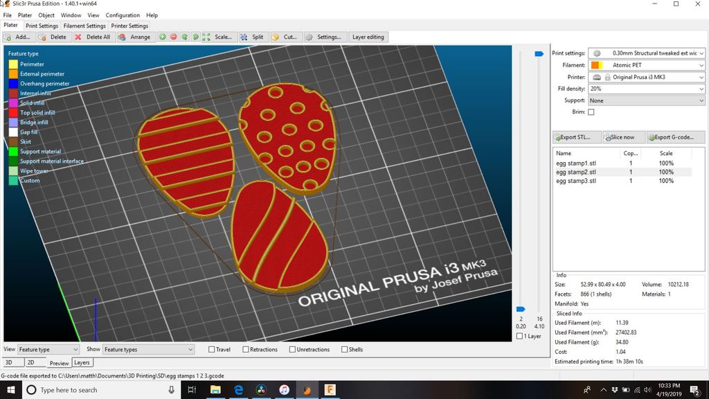Switch to the 3D view tab

[x=12, y=362]
